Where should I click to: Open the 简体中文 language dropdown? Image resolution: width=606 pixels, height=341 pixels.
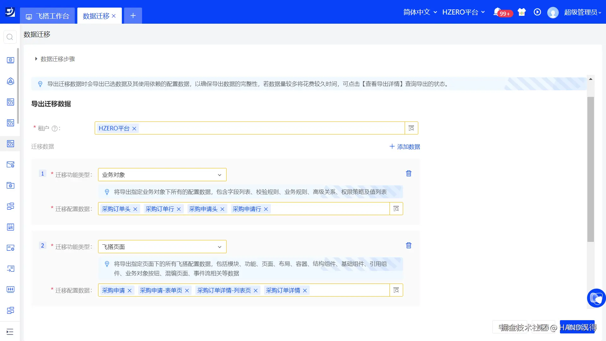[x=420, y=12]
